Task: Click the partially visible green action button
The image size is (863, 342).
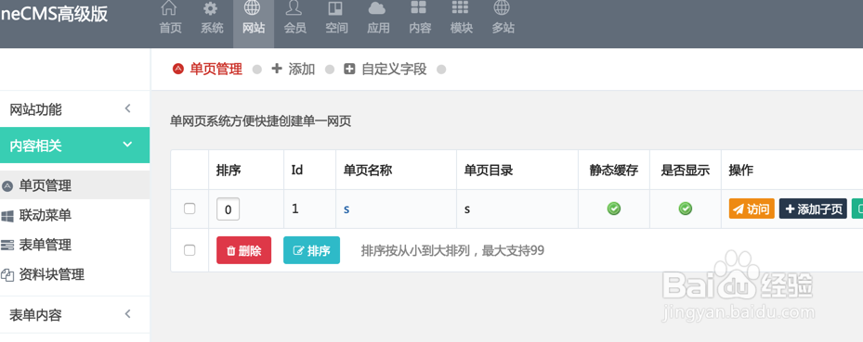Action: (856, 209)
